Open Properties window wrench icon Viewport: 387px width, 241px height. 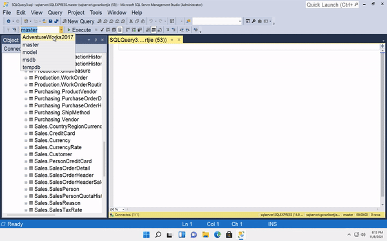253,21
